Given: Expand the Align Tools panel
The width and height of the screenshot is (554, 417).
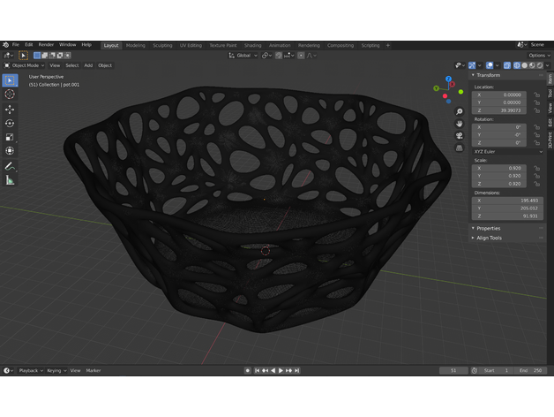Looking at the screenshot, I should coord(489,238).
